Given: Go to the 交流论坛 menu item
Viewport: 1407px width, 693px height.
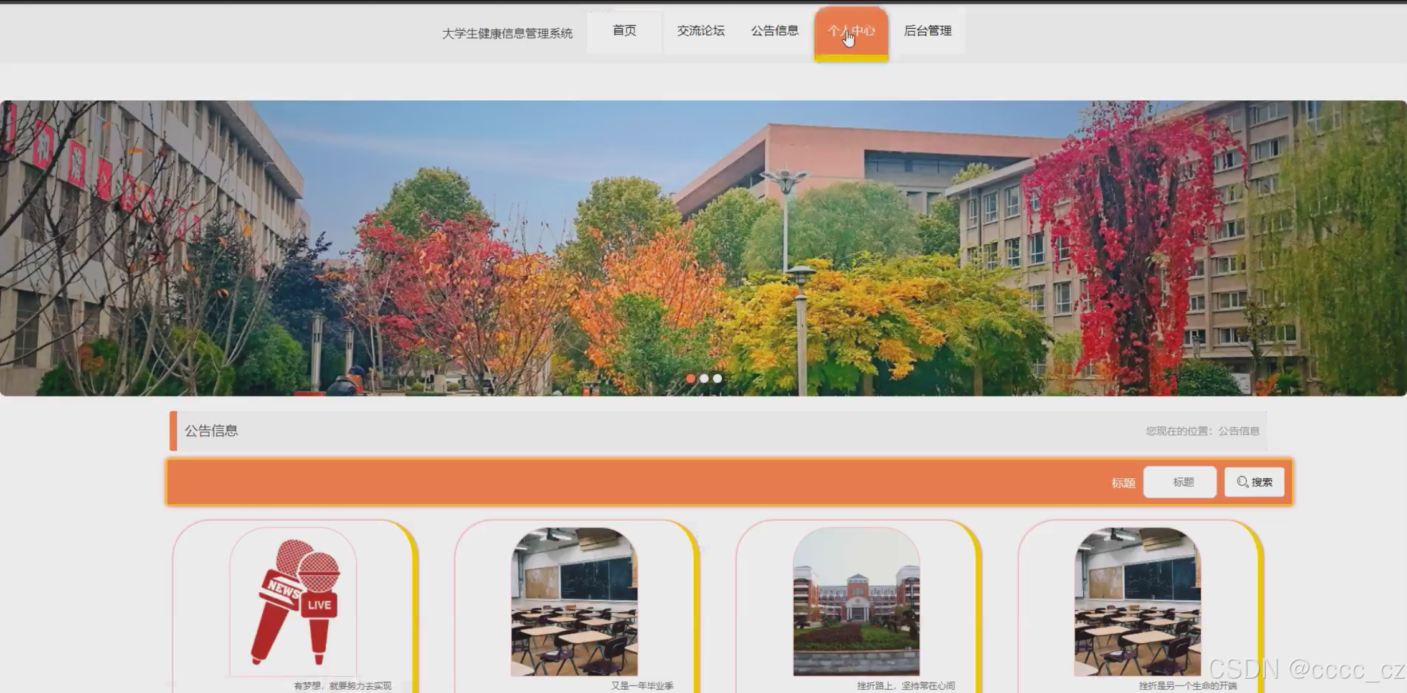Looking at the screenshot, I should tap(701, 31).
